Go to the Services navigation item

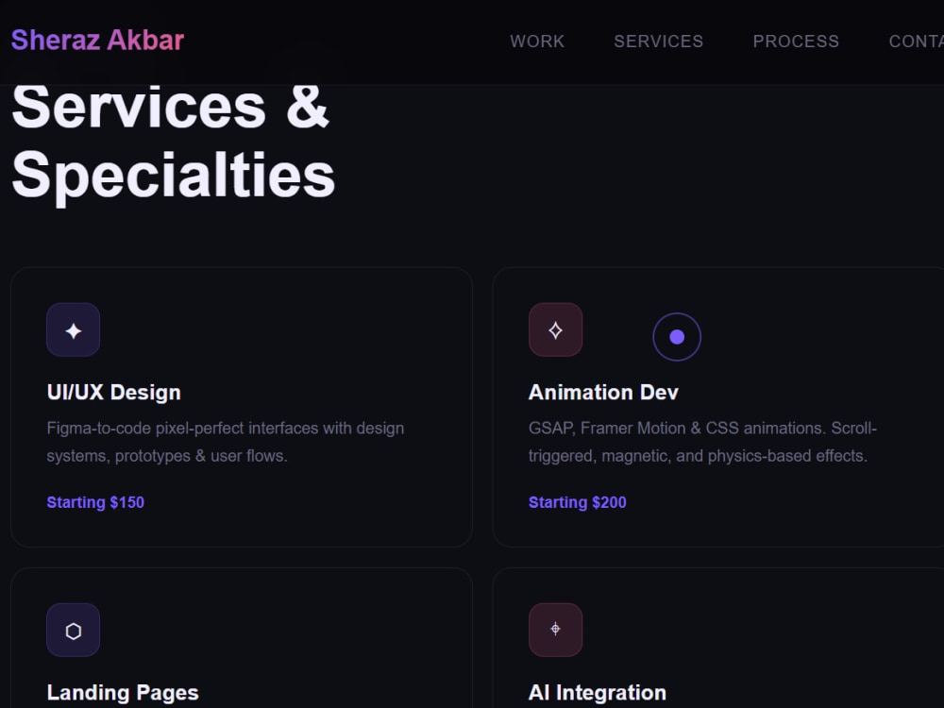pos(658,41)
